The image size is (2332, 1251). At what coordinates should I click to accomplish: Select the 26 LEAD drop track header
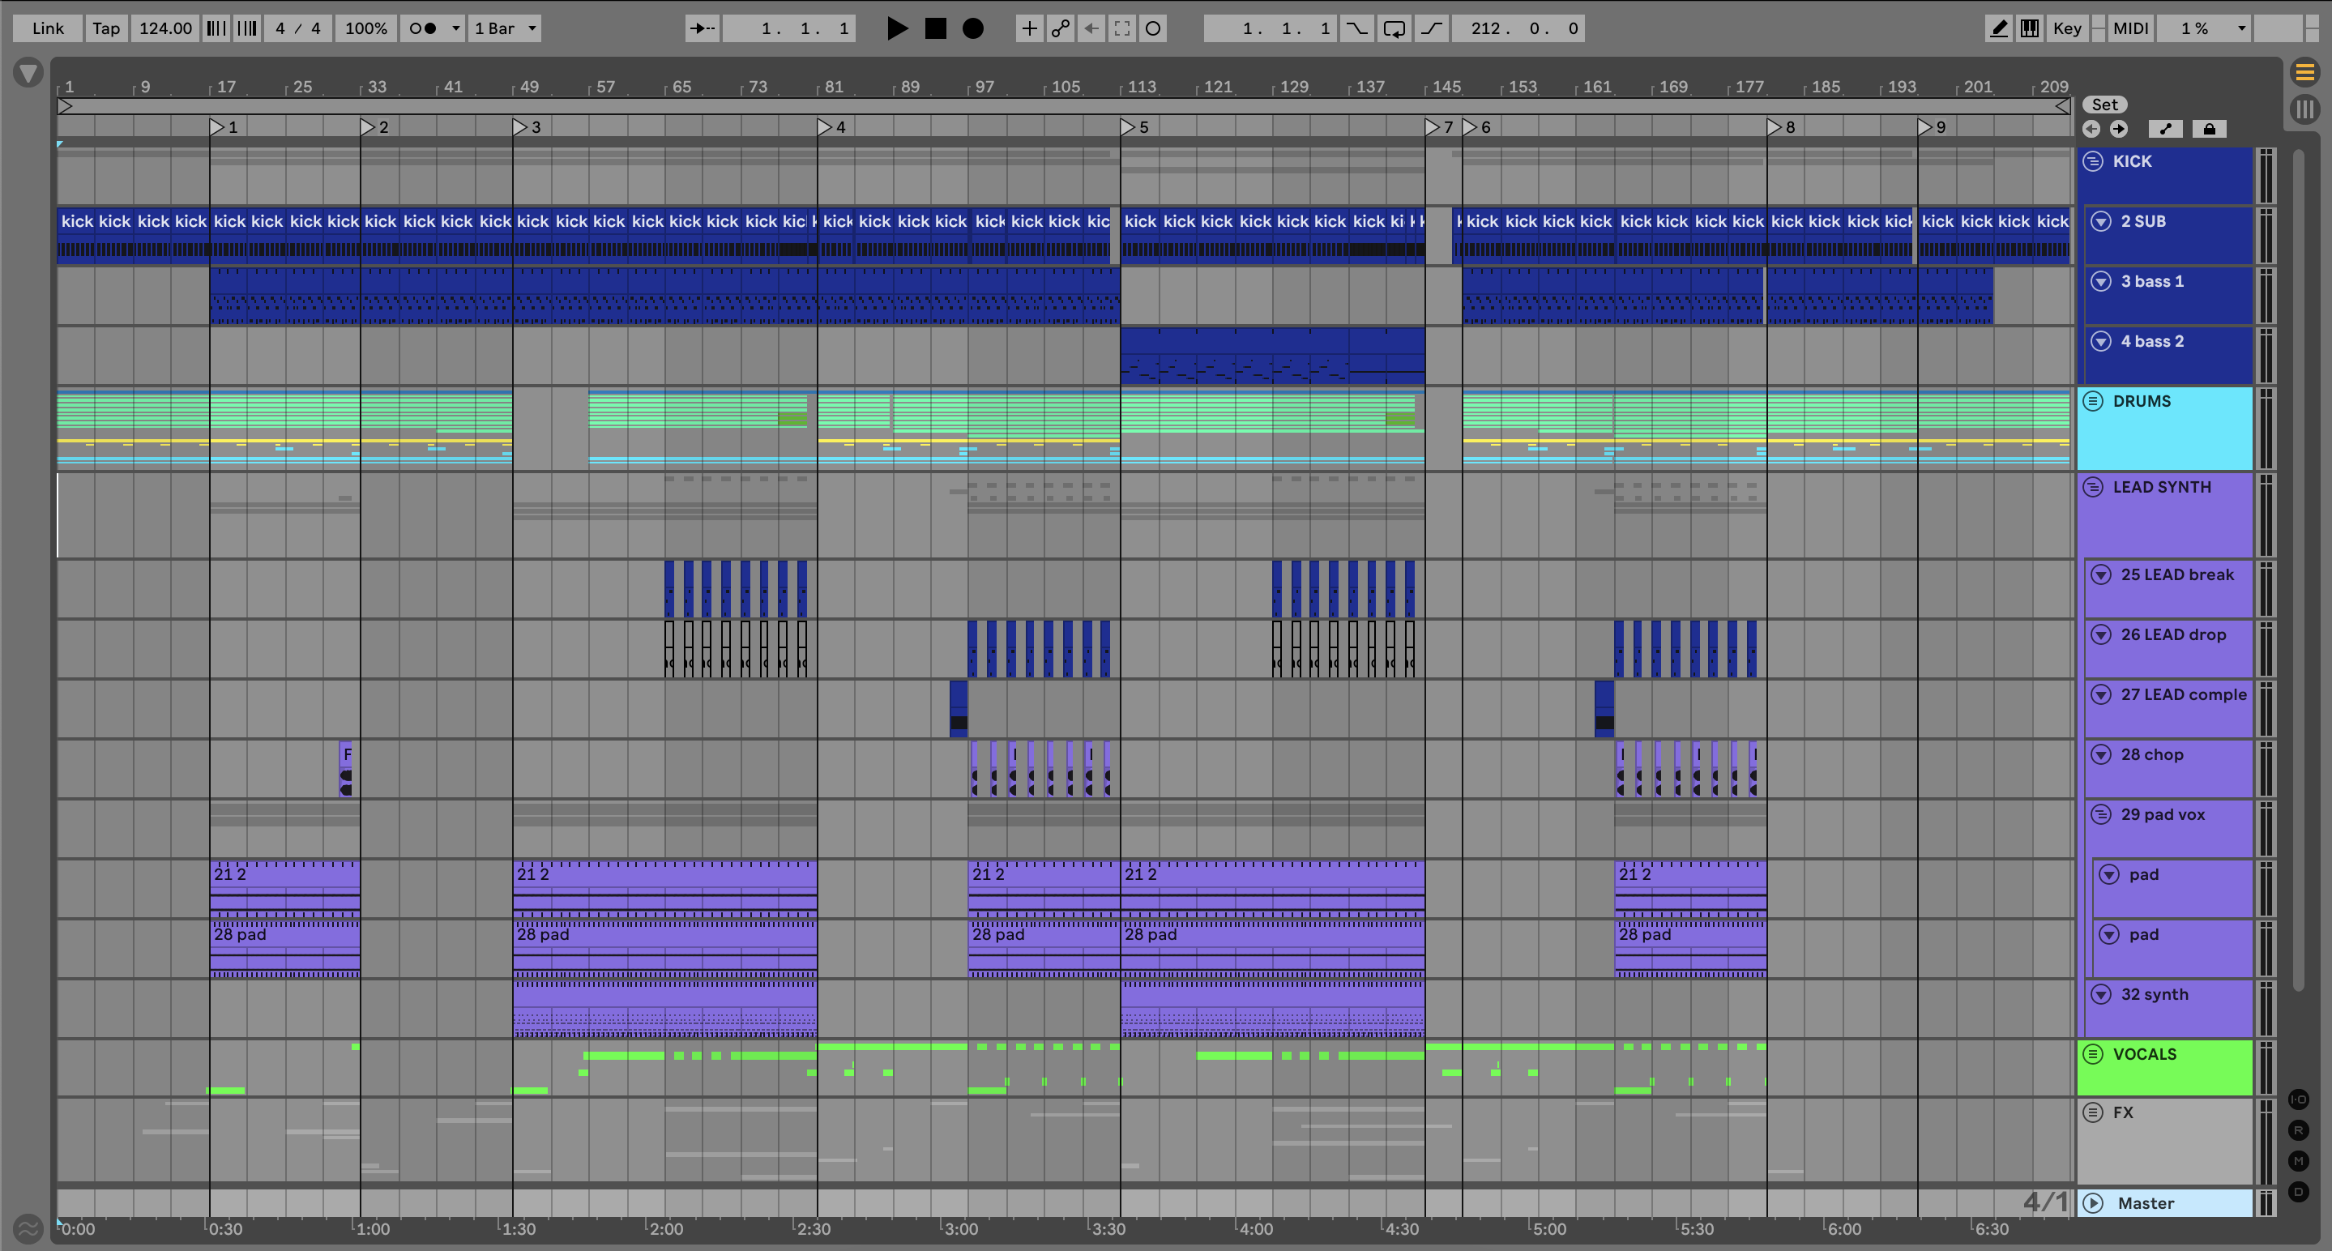tap(2169, 648)
